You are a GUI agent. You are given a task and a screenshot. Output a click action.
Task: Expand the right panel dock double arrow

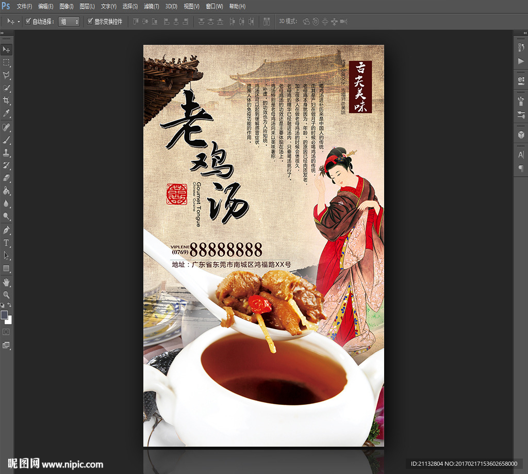[525, 33]
